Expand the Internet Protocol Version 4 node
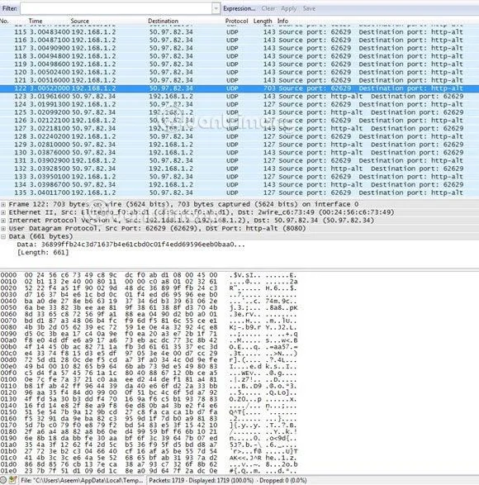The image size is (479, 485). (x=3, y=221)
